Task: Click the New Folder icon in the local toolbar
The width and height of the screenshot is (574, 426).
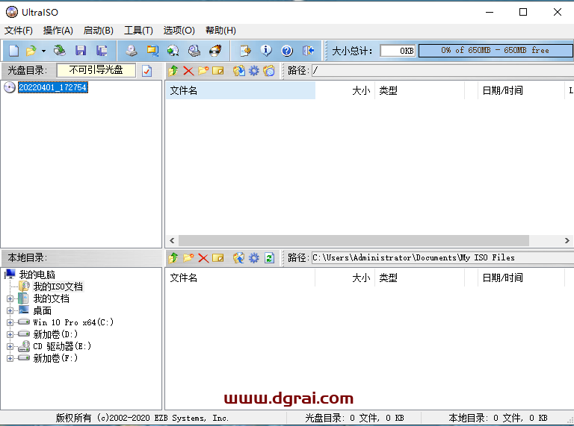Action: point(188,258)
